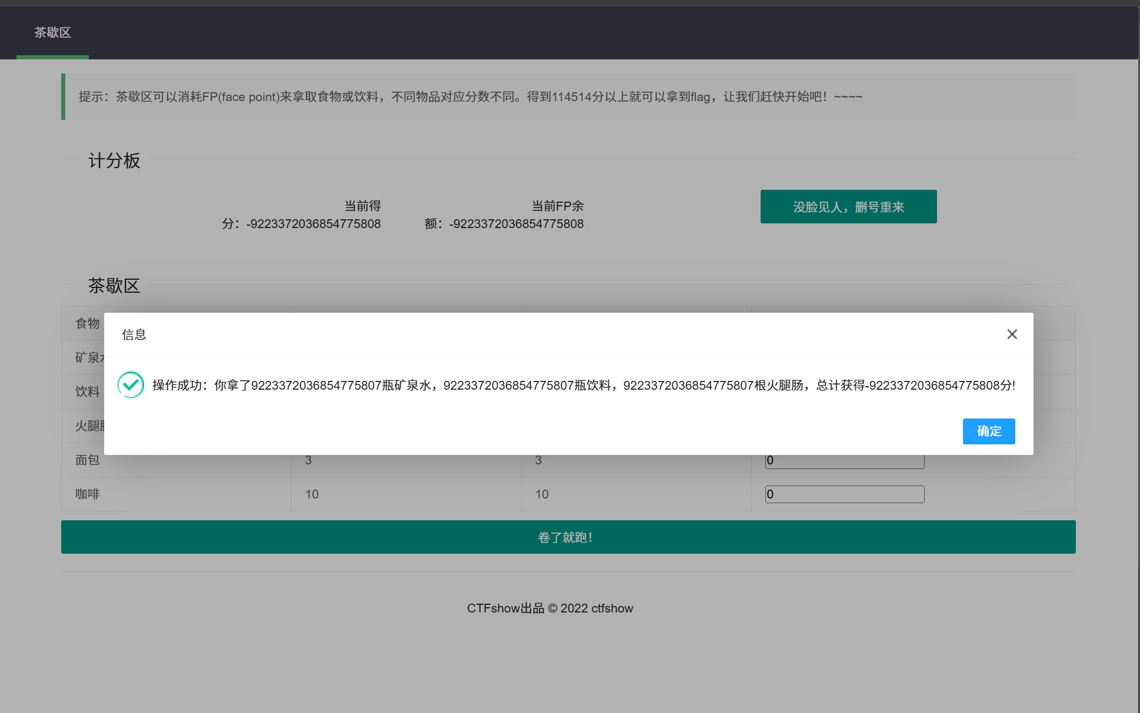Click the 没脸见人，删号重来 reset button
The height and width of the screenshot is (713, 1140).
(848, 207)
